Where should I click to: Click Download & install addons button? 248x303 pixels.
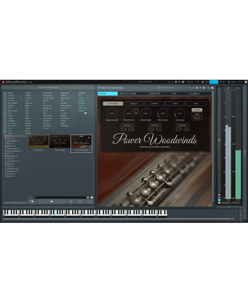pos(48,87)
